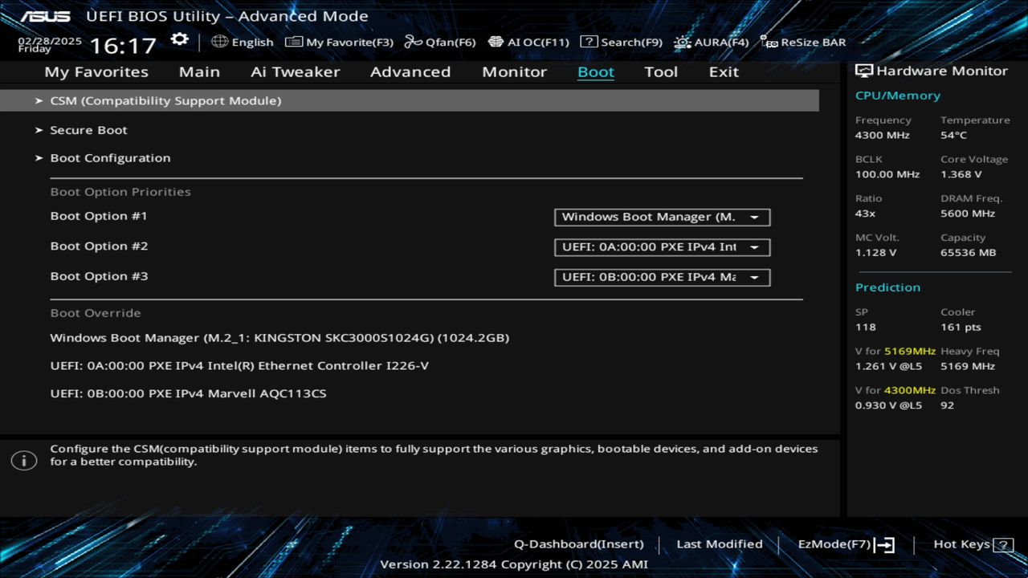The width and height of the screenshot is (1028, 578).
Task: Open Boot Option #2 dropdown
Action: click(662, 247)
